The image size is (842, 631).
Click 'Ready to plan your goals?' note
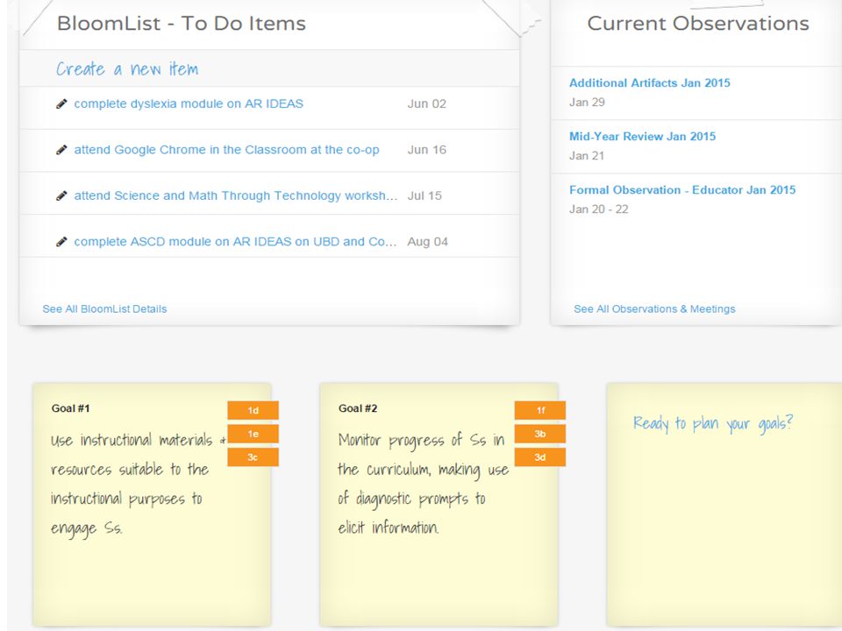click(x=712, y=423)
